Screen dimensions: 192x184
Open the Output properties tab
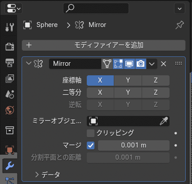[9, 63]
